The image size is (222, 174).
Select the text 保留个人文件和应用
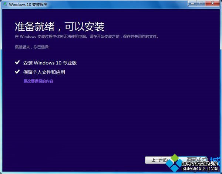44,72
